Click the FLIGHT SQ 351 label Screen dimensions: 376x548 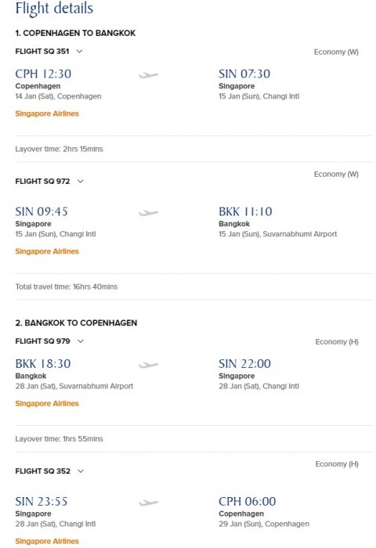coord(42,52)
